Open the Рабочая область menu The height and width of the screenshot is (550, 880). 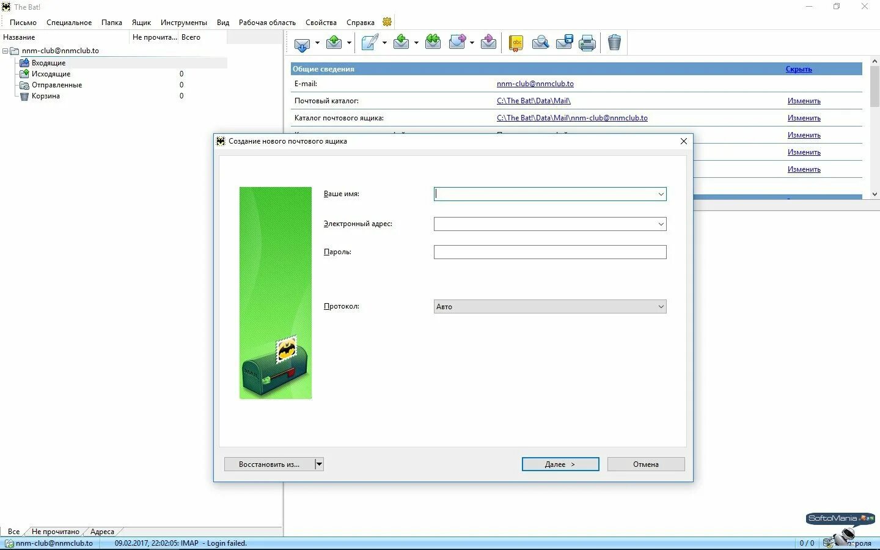pos(267,23)
